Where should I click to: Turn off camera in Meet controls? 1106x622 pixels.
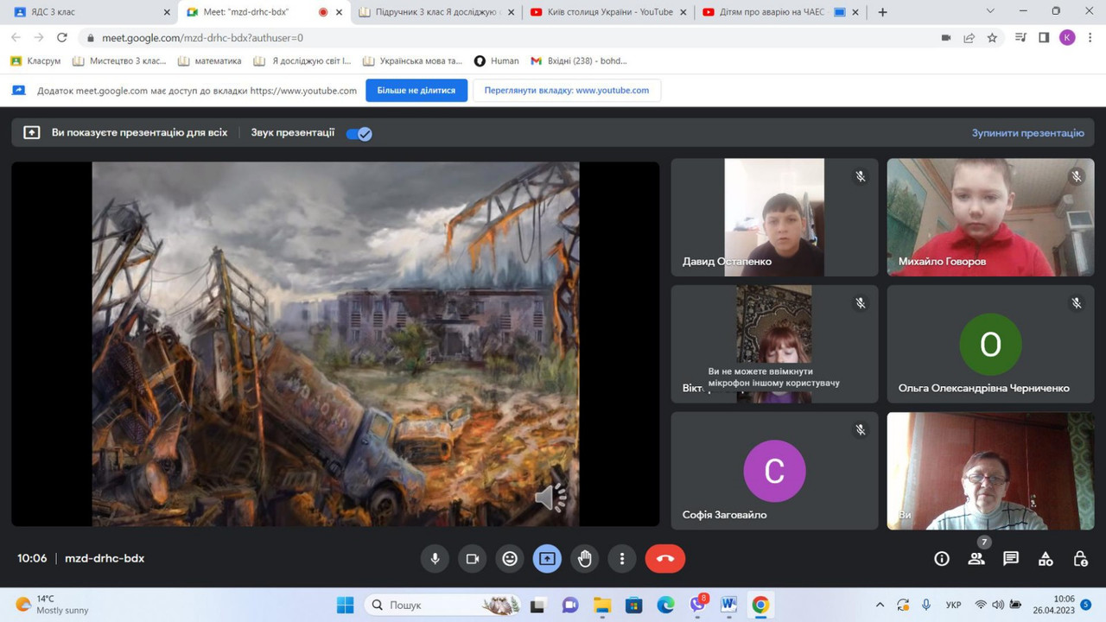coord(473,559)
